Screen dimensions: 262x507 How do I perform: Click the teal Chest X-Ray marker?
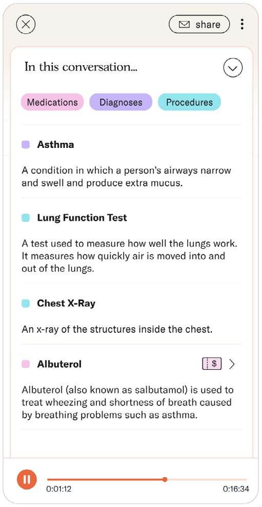click(26, 303)
